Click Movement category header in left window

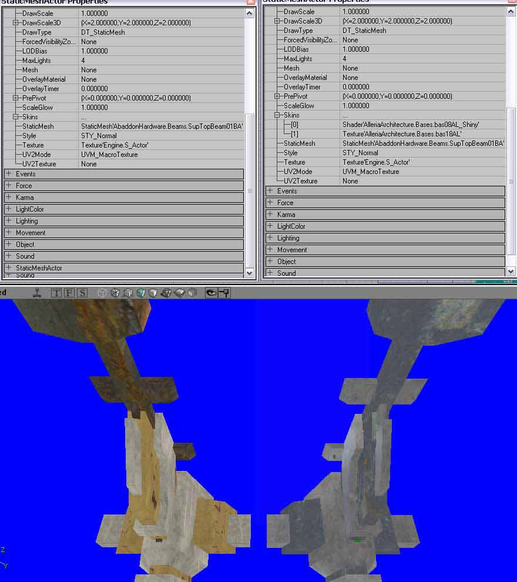pos(124,233)
